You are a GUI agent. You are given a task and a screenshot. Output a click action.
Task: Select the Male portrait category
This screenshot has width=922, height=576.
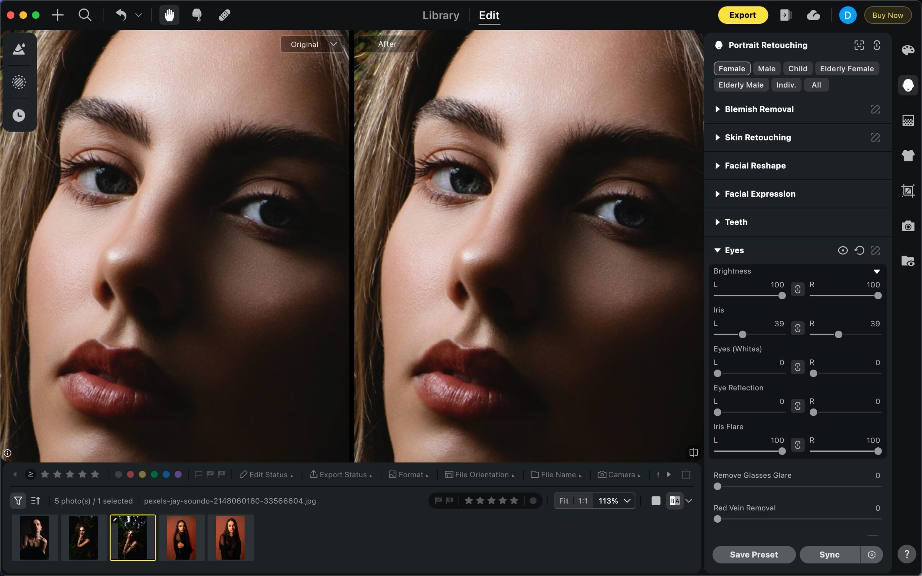pyautogui.click(x=766, y=68)
